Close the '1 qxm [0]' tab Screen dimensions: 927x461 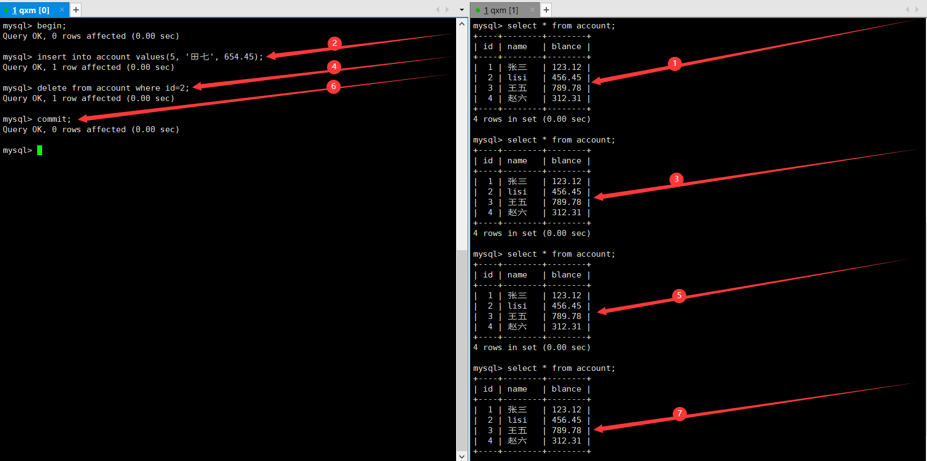62,10
